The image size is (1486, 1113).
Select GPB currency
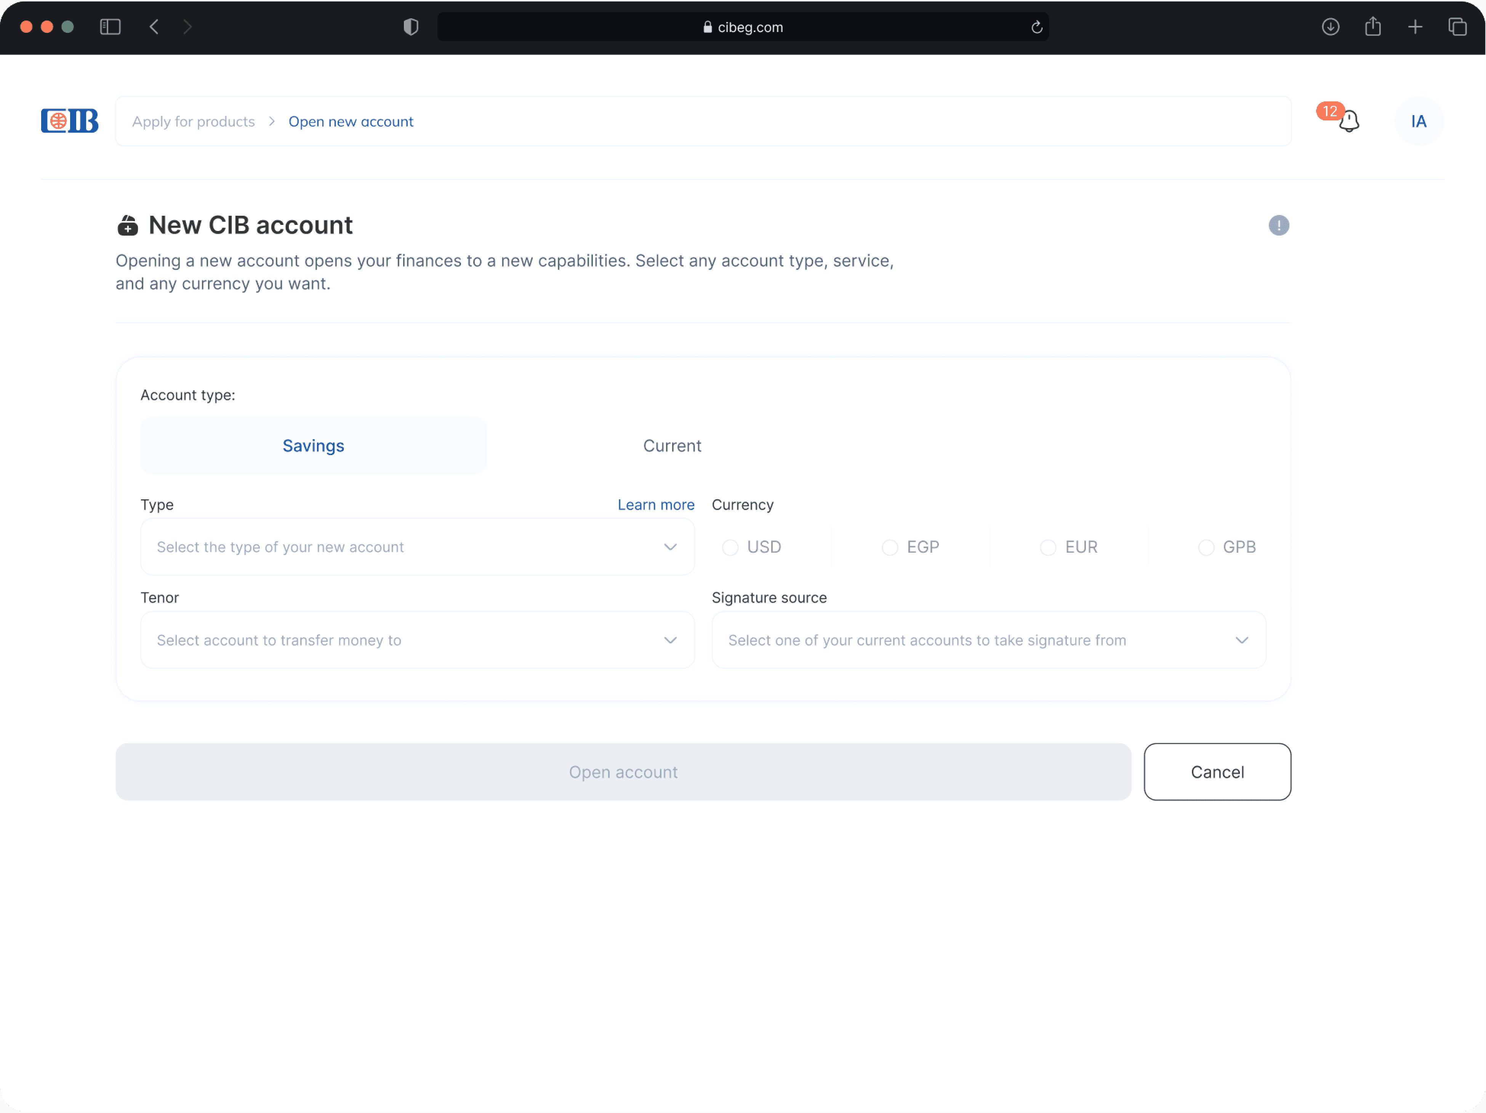pos(1227,547)
